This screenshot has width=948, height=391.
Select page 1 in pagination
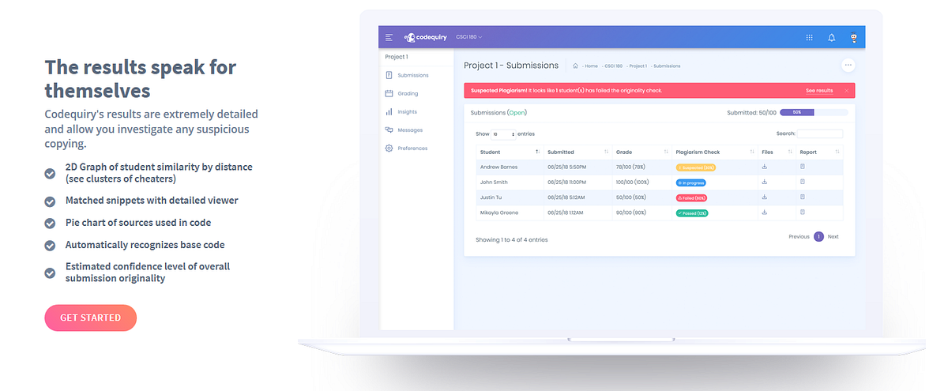pos(818,236)
